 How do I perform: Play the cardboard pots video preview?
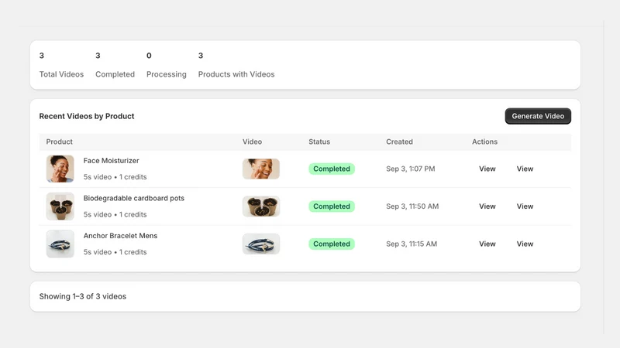[x=261, y=206]
